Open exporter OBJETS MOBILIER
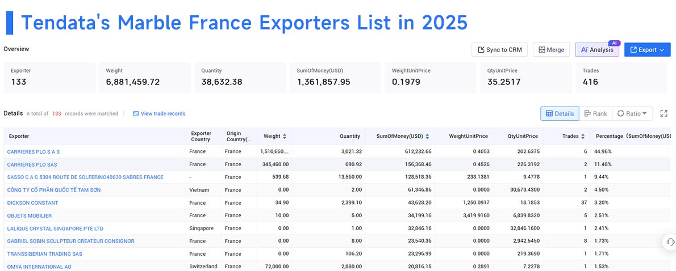676x271 pixels. [30, 215]
